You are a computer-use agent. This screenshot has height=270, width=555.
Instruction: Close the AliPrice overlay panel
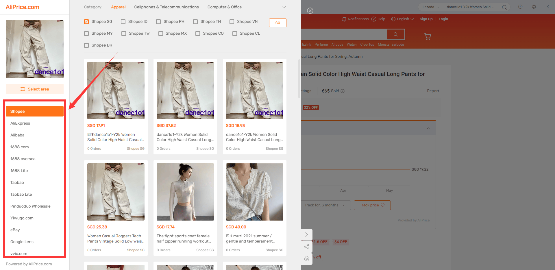[310, 11]
